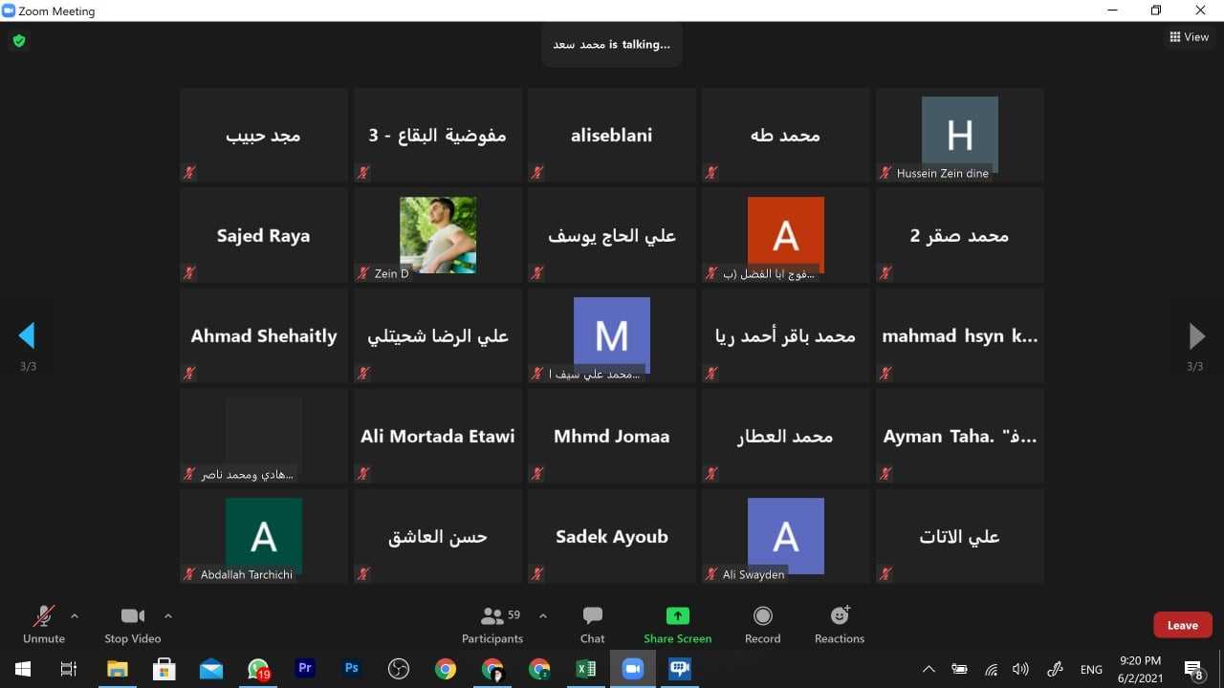Select the Hussein Zein dine participant tile
The width and height of the screenshot is (1224, 688).
tap(959, 135)
